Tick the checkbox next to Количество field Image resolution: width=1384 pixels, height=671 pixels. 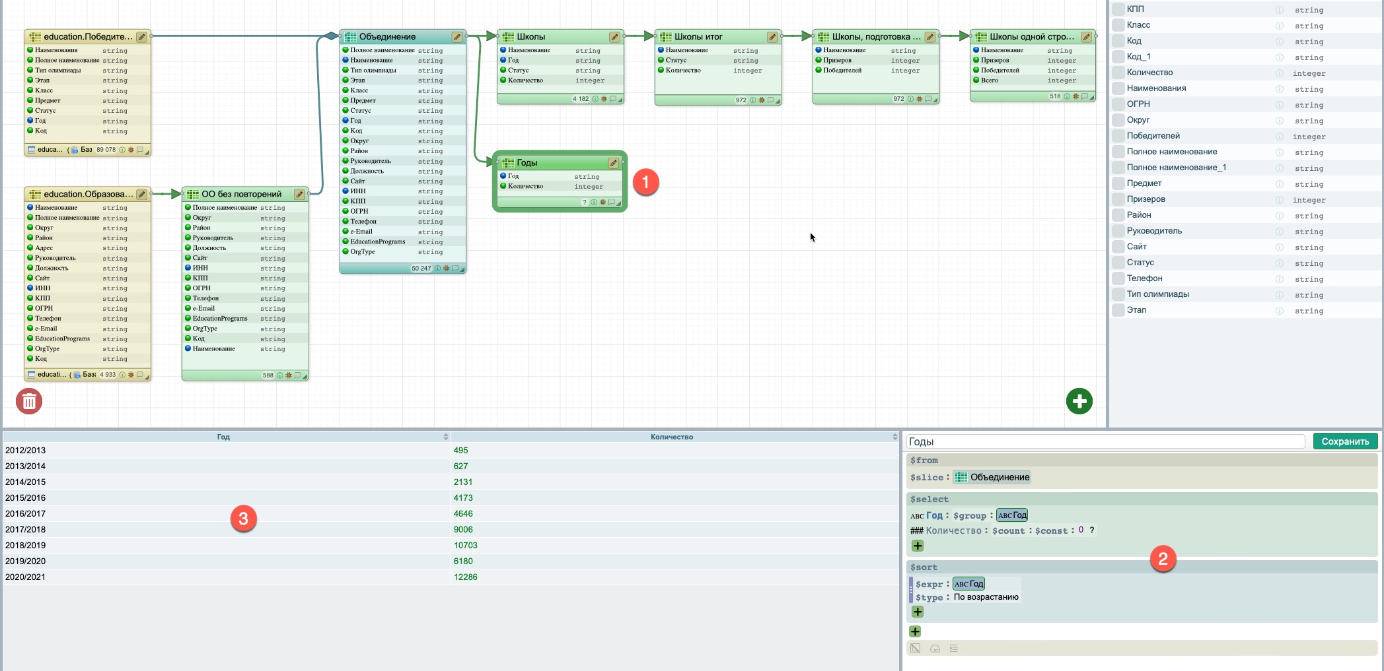1118,73
